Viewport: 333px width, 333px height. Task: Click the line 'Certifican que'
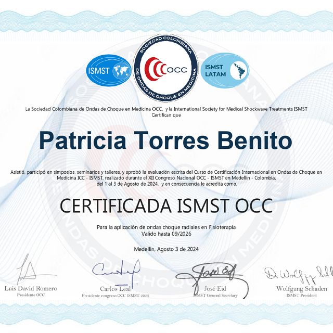tap(166, 115)
